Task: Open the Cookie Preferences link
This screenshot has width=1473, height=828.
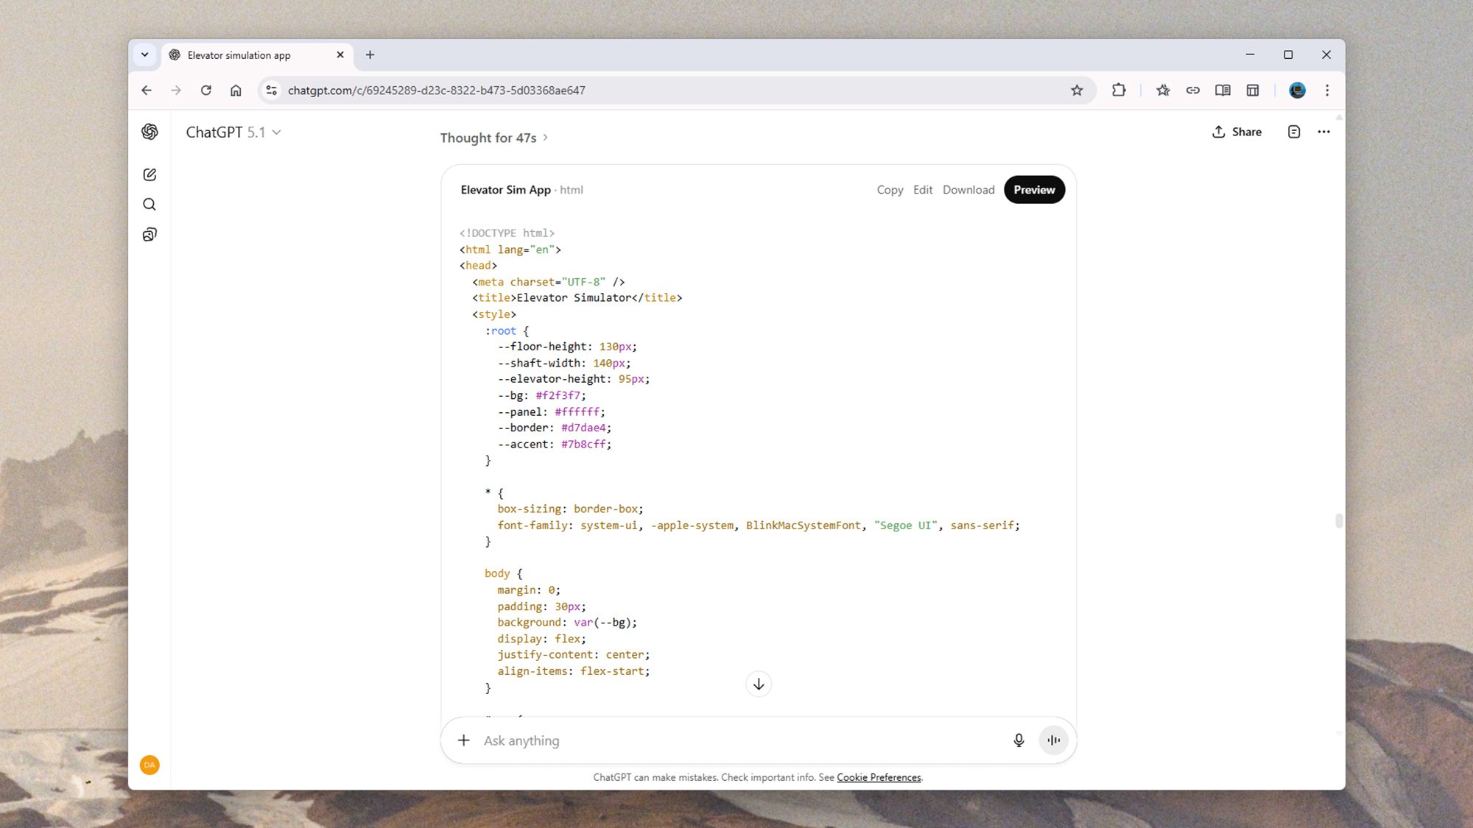Action: (879, 777)
